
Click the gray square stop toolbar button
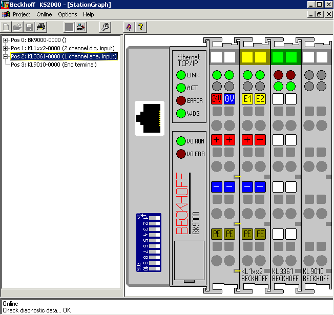click(x=69, y=27)
